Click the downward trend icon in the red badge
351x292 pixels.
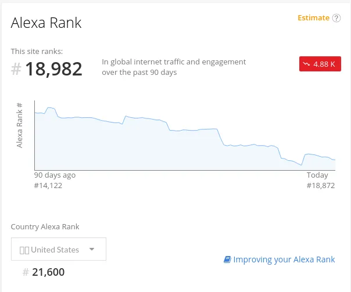pyautogui.click(x=306, y=64)
